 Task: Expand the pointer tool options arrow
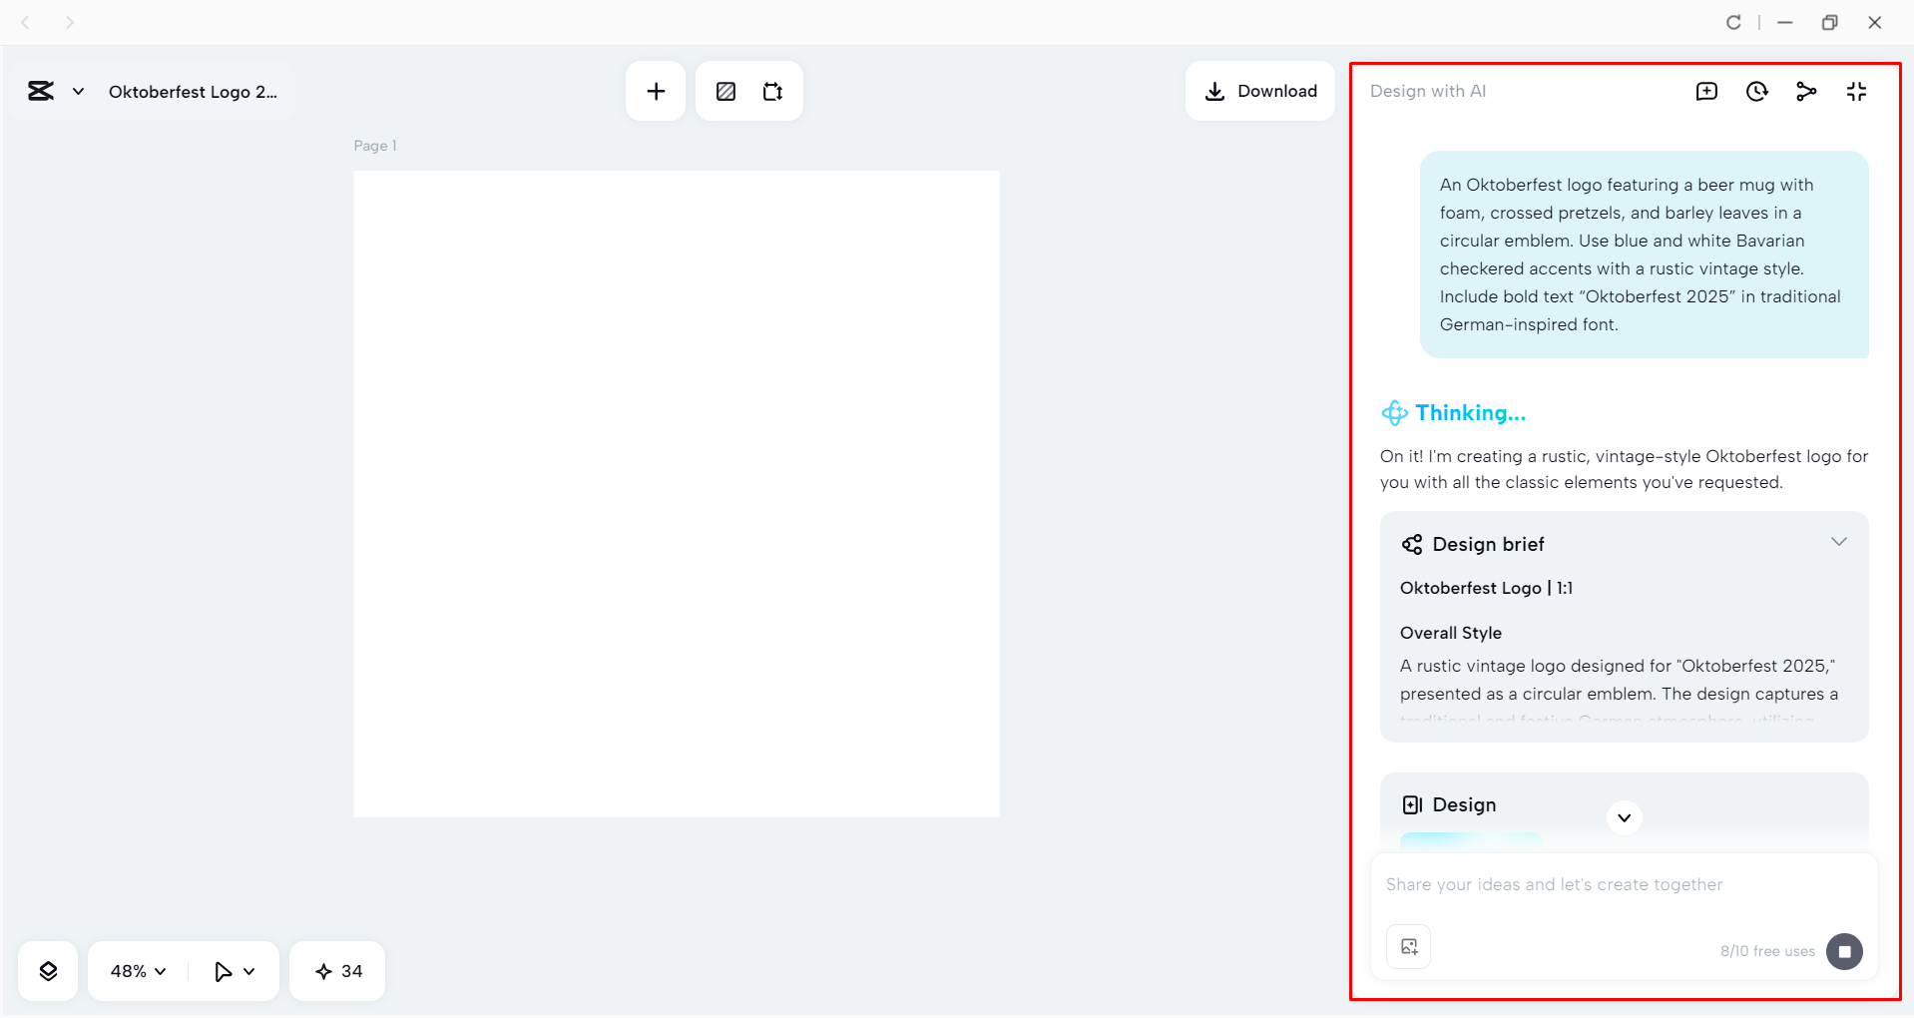[x=249, y=971]
